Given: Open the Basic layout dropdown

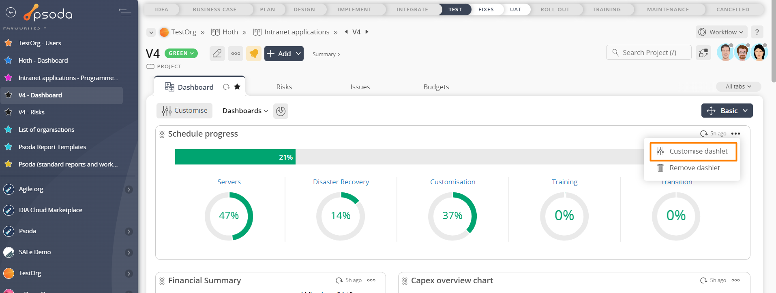Looking at the screenshot, I should click(727, 111).
